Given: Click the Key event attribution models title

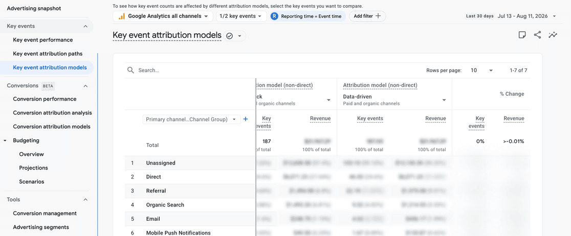Looking at the screenshot, I should [x=167, y=35].
